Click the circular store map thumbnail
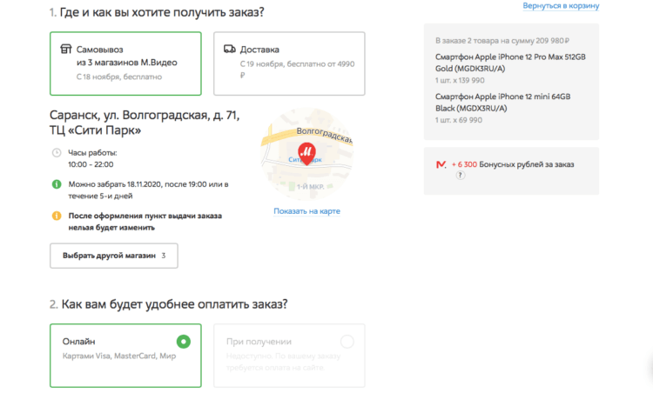 click(307, 154)
